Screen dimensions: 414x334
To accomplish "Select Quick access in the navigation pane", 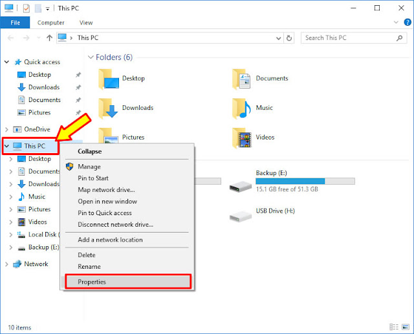I will [42, 62].
